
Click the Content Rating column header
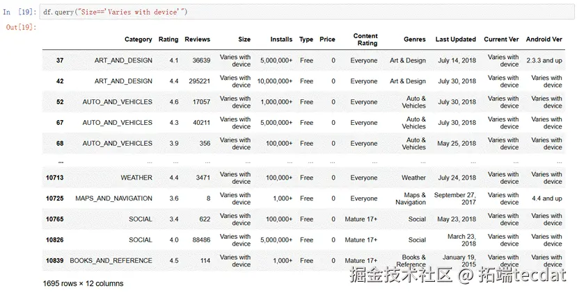pyautogui.click(x=365, y=40)
